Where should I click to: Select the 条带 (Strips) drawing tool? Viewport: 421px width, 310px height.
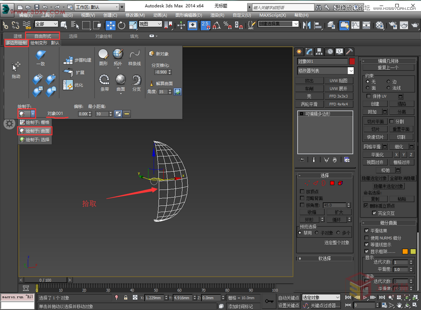click(x=104, y=81)
